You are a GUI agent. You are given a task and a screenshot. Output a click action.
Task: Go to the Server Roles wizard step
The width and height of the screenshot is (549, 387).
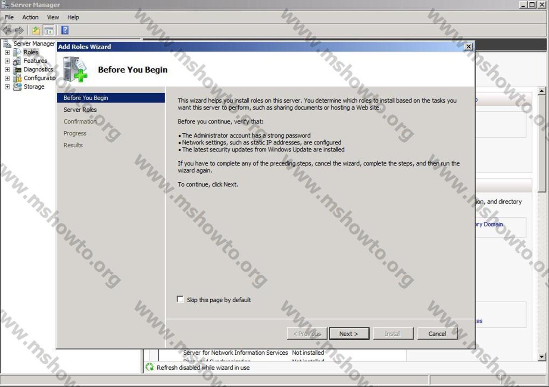click(x=80, y=110)
